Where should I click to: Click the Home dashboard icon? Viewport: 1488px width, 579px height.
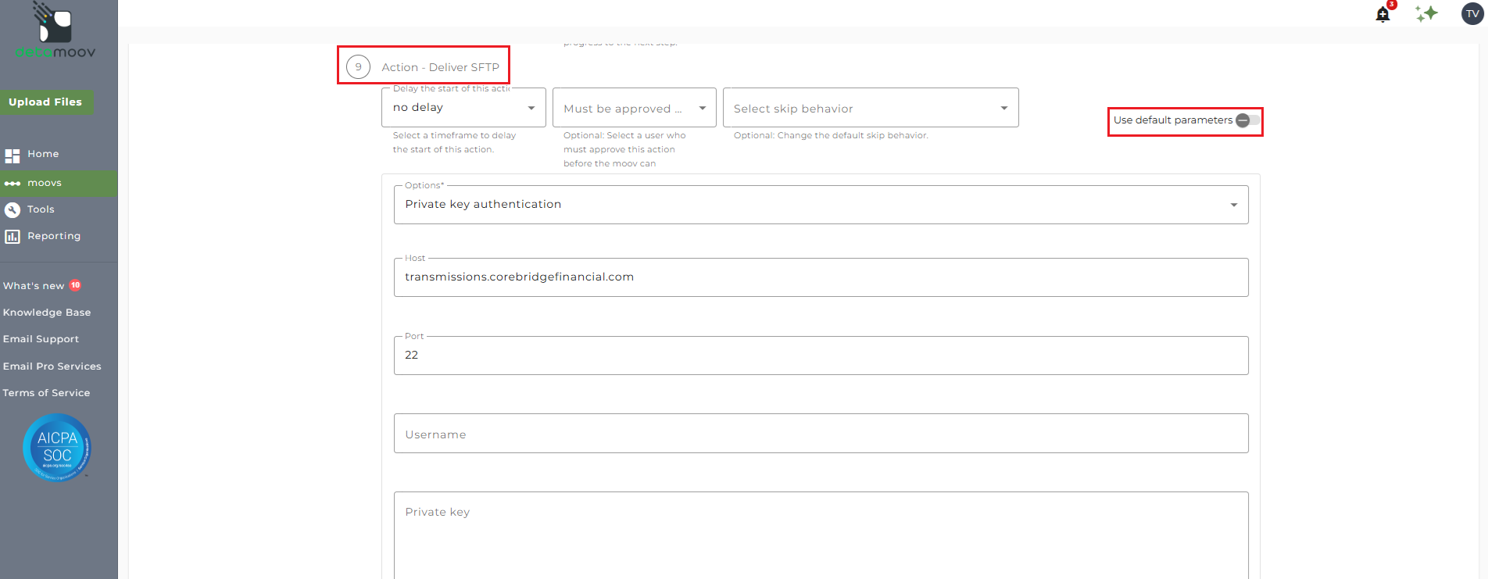[13, 155]
